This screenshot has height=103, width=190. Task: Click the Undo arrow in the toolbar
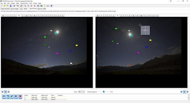[x=14, y=6]
